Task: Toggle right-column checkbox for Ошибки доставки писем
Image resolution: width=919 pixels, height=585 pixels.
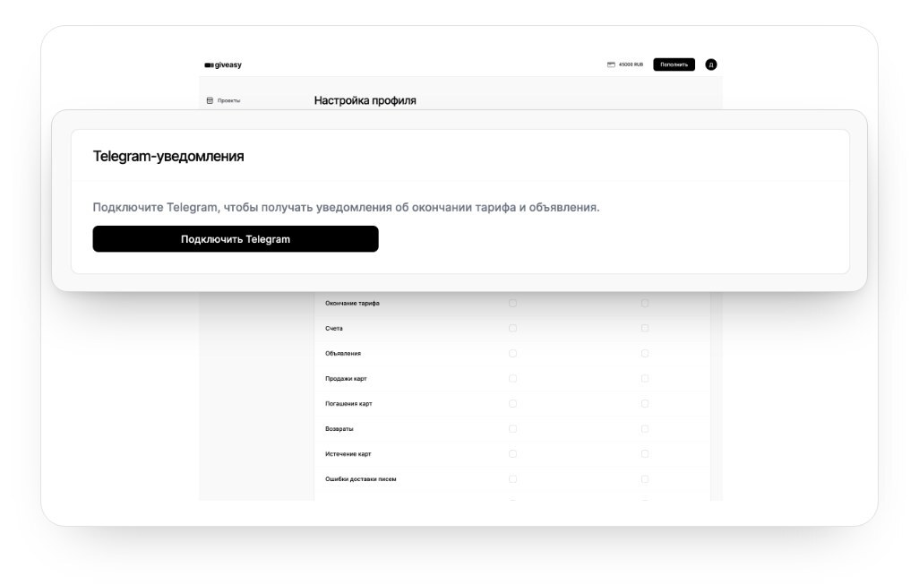Action: 645,479
